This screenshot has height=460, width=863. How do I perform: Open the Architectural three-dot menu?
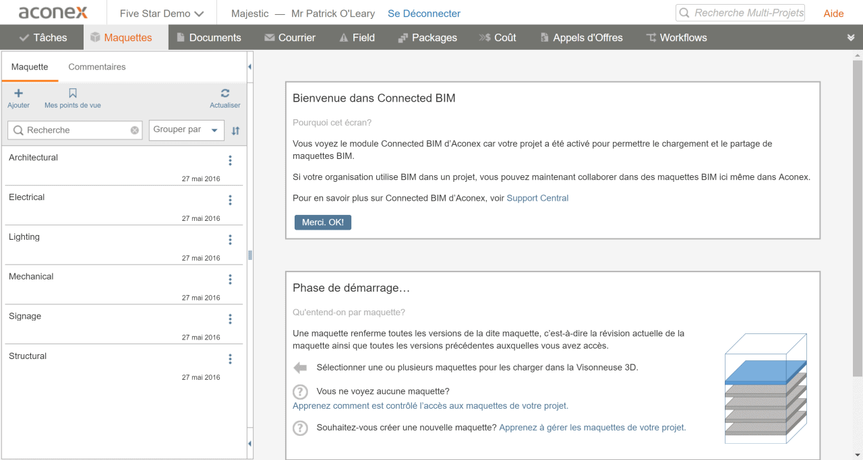point(230,160)
